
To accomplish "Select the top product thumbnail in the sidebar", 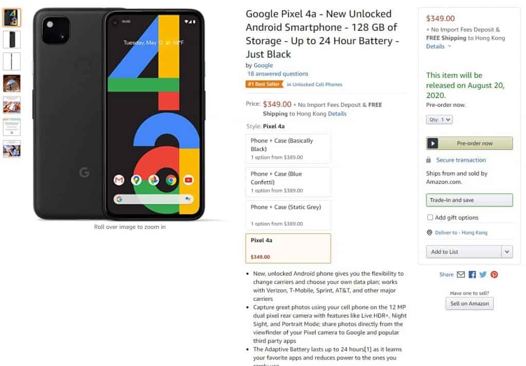I will (11, 17).
